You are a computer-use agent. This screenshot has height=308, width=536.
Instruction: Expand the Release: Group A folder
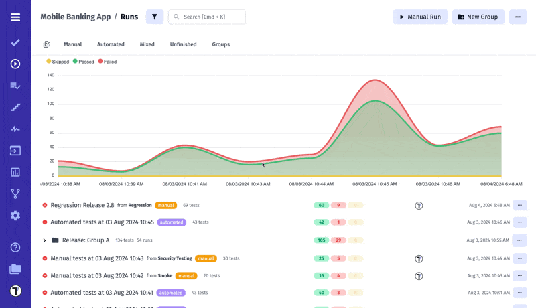coord(44,240)
